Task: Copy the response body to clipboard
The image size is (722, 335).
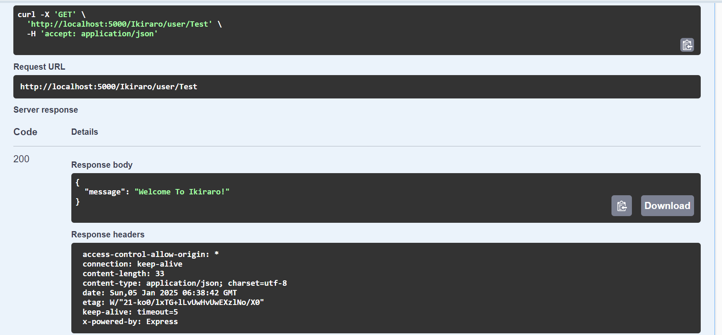Action: click(x=621, y=206)
